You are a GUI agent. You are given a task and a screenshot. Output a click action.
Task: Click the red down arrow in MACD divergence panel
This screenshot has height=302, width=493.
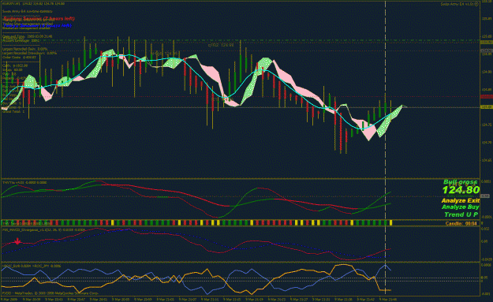point(17,241)
